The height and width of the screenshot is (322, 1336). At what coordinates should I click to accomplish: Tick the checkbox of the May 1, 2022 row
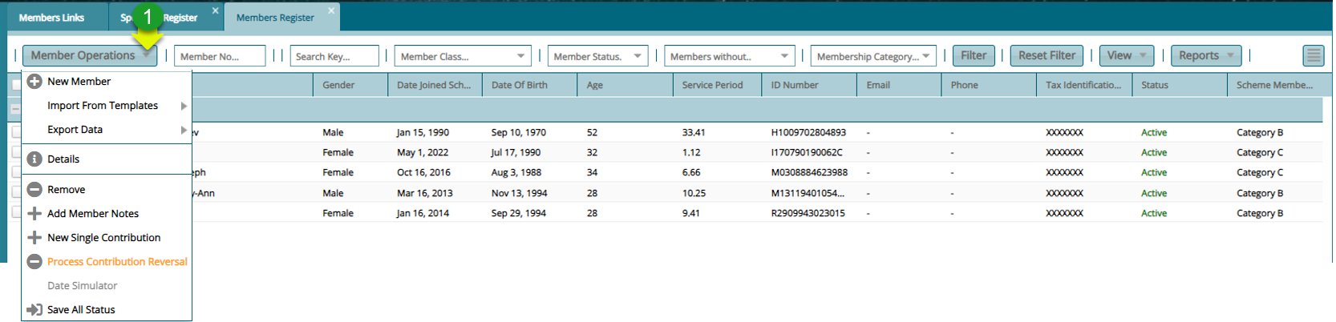(x=16, y=152)
